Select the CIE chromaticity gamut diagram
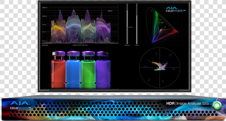 point(163,25)
